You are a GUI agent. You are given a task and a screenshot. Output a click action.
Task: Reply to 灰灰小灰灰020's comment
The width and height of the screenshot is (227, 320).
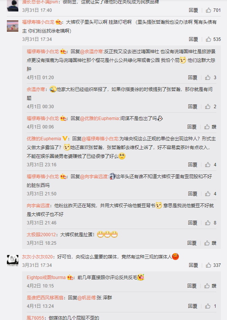coord(193,265)
